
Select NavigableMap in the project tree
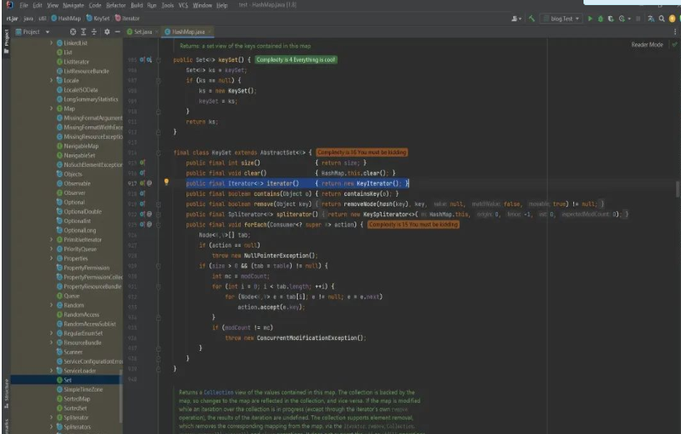coord(81,147)
